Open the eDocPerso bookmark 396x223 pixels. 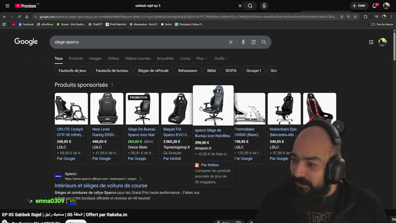(45, 24)
